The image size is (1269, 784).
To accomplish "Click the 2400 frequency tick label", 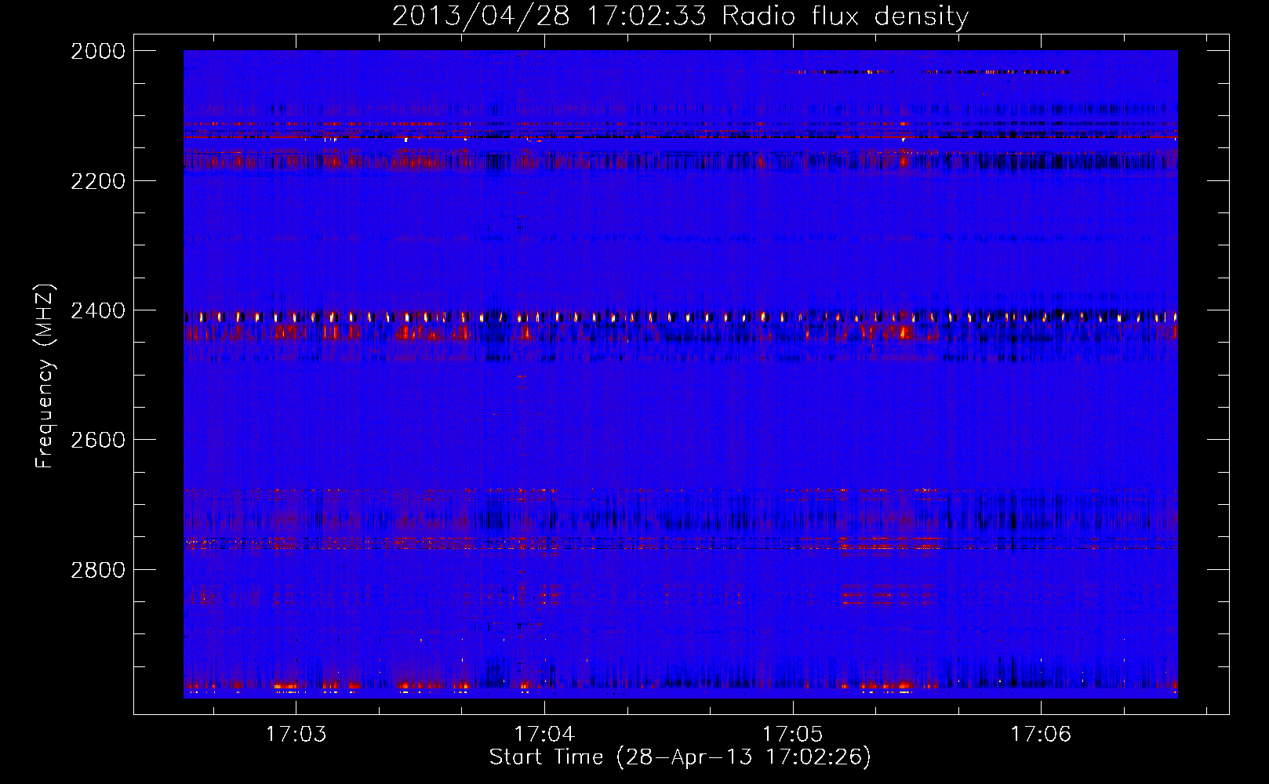I will (98, 310).
